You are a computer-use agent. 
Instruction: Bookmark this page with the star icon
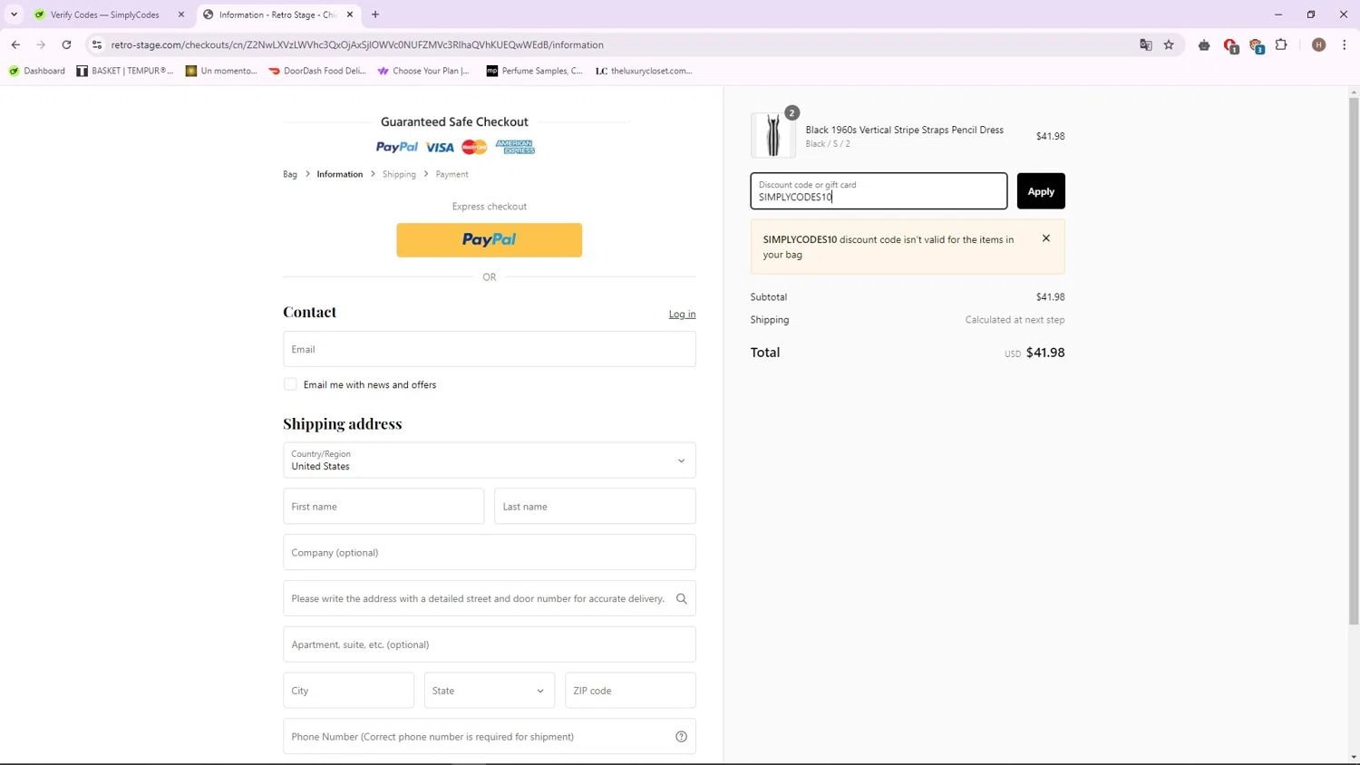tap(1169, 44)
